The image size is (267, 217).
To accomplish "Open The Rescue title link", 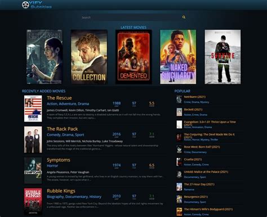I will click(x=59, y=98).
